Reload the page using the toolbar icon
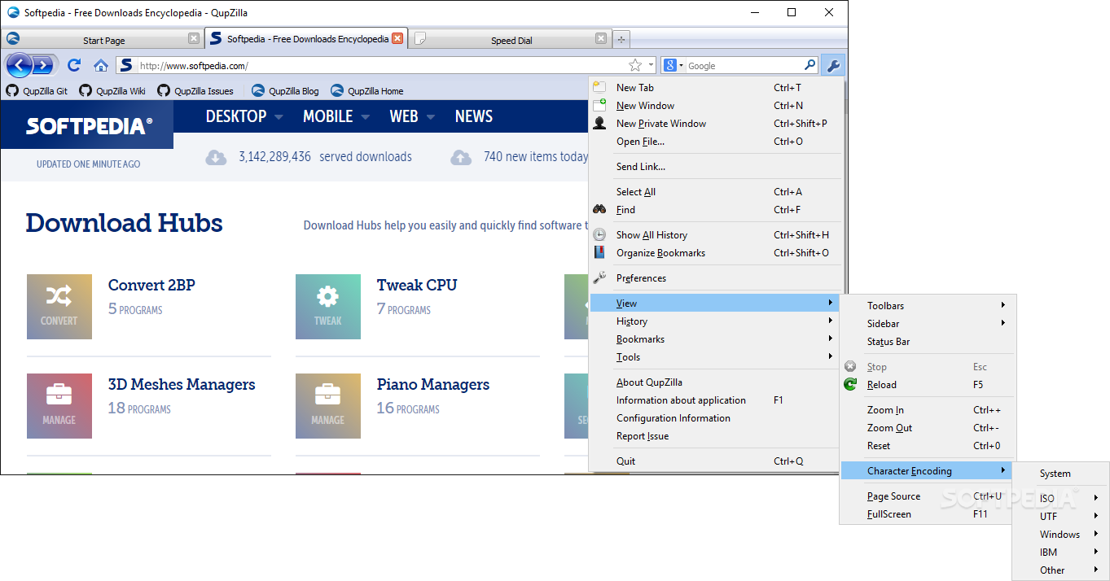1110x581 pixels. (74, 65)
